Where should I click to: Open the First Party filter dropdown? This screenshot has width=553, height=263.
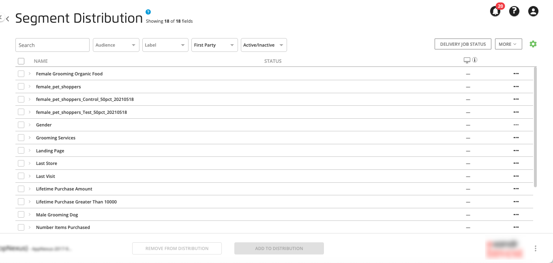(x=214, y=45)
